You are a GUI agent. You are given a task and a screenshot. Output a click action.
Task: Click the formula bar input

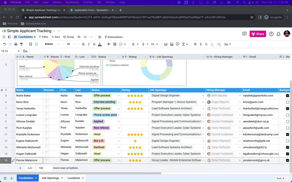(160, 51)
